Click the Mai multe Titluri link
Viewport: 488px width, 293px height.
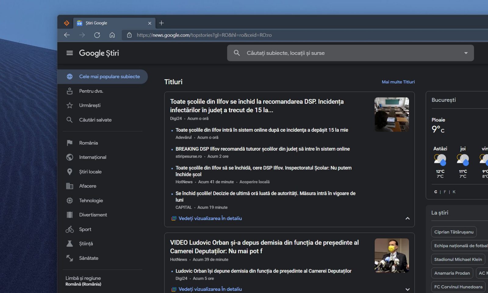(398, 82)
